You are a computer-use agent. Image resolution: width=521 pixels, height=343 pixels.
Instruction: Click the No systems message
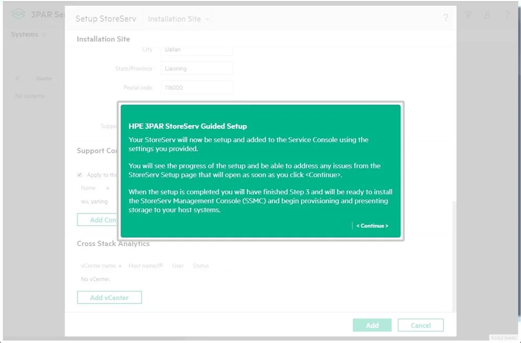click(x=30, y=96)
